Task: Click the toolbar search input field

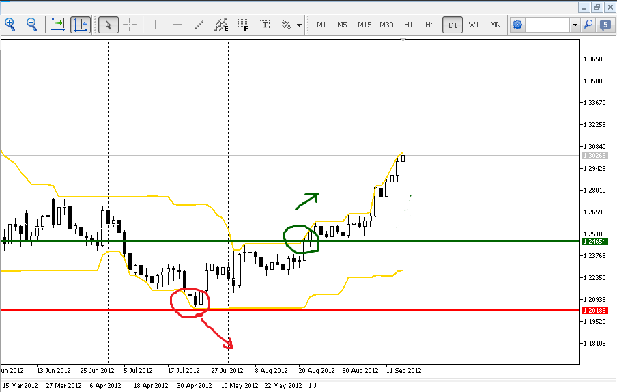Action: pos(547,25)
